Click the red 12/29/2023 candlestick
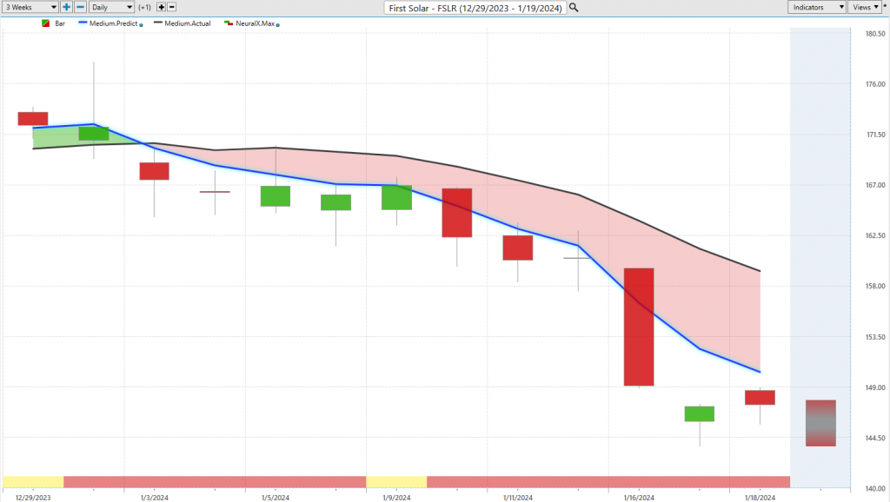Viewport: 890px width, 502px height. pyautogui.click(x=33, y=118)
